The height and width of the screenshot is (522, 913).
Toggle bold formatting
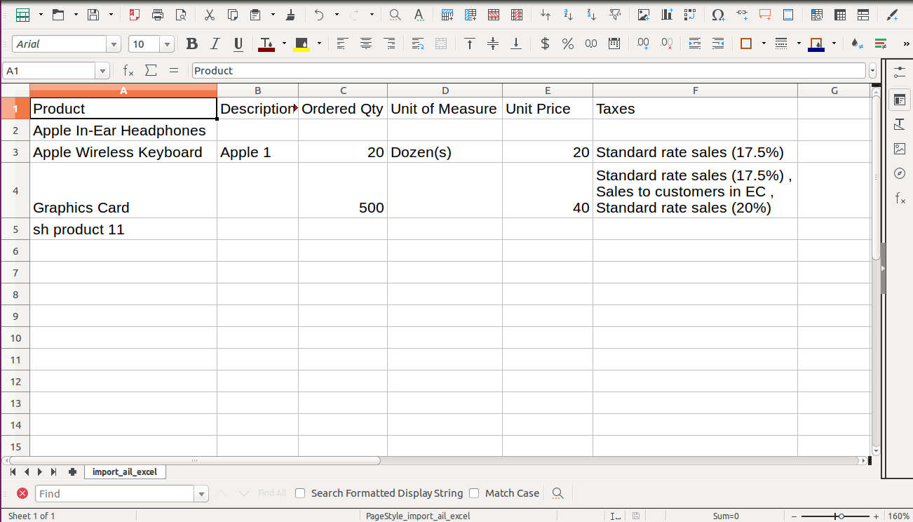tap(191, 44)
